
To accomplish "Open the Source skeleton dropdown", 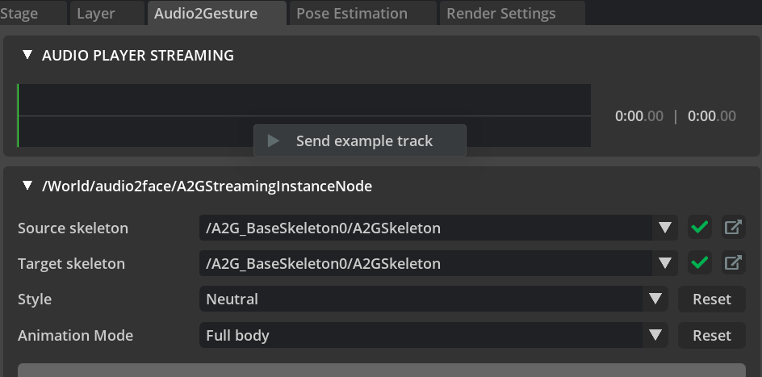I will point(664,228).
